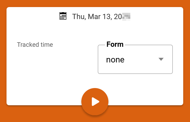Open the Form select box
The image size is (190, 122).
coord(135,60)
